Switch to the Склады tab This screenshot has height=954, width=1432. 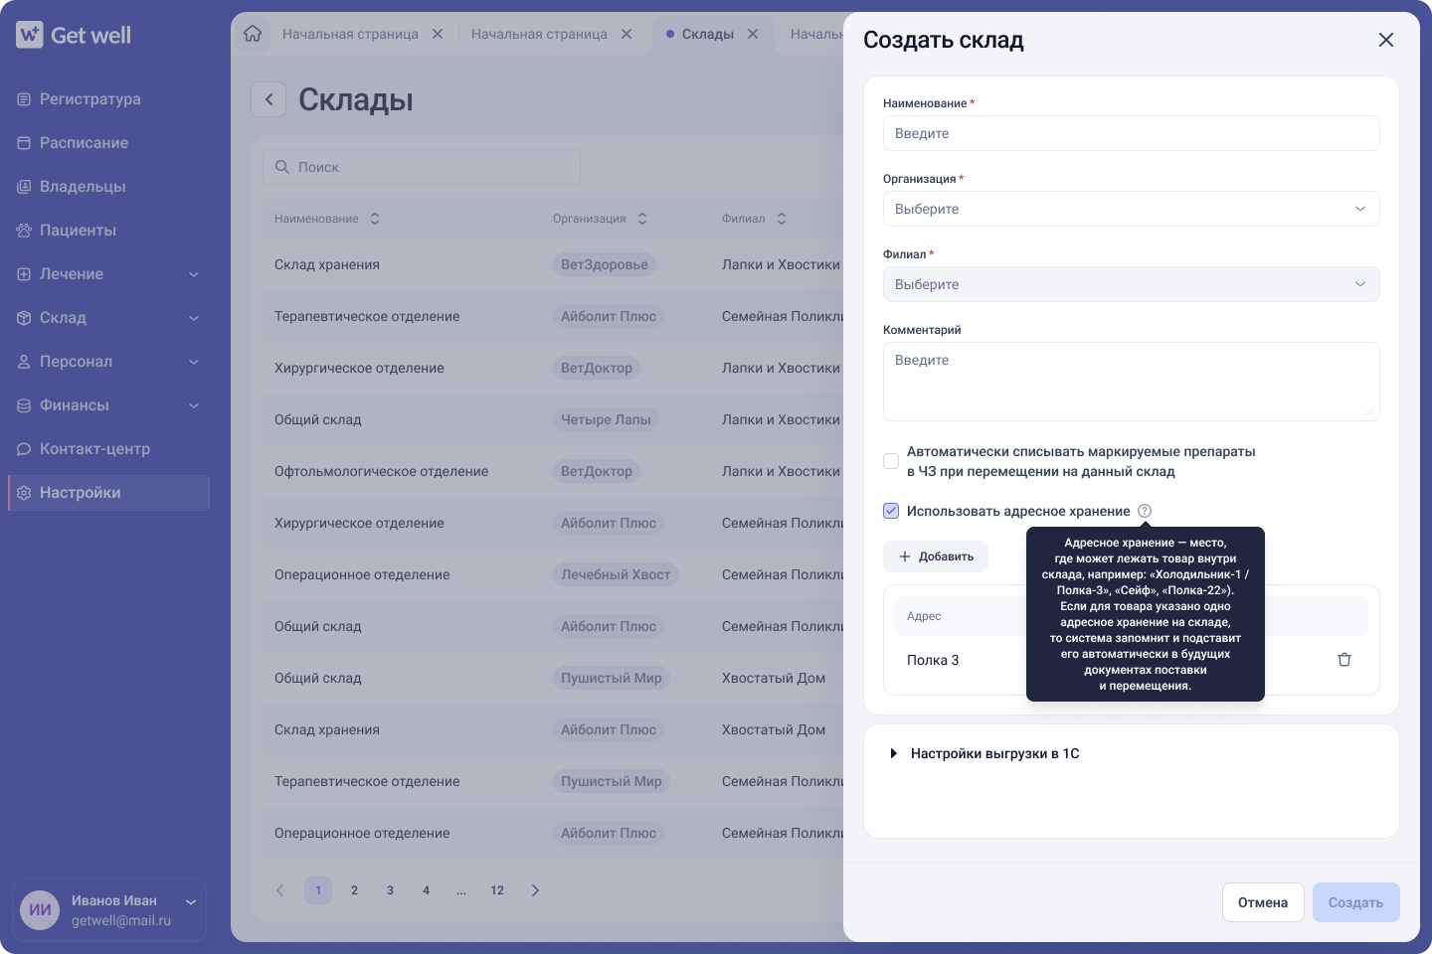[707, 34]
